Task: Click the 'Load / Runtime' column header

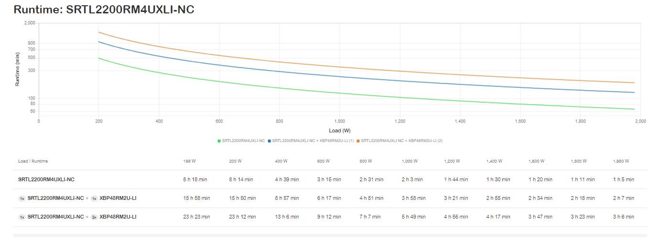Action: click(x=33, y=161)
